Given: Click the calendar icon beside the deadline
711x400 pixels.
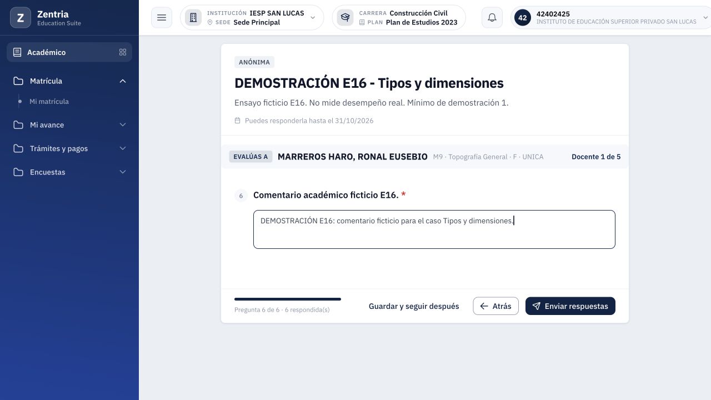Looking at the screenshot, I should pyautogui.click(x=238, y=121).
